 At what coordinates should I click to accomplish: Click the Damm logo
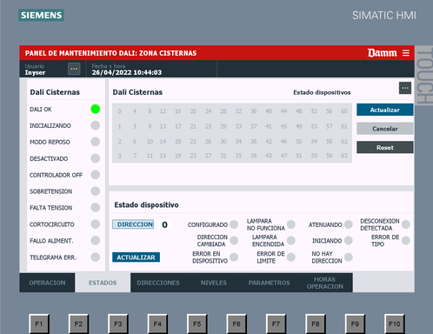(383, 53)
